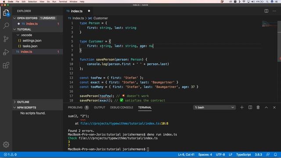Open errors and warnings status indicator

point(10,154)
